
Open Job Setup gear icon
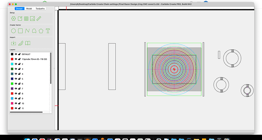[13, 19]
